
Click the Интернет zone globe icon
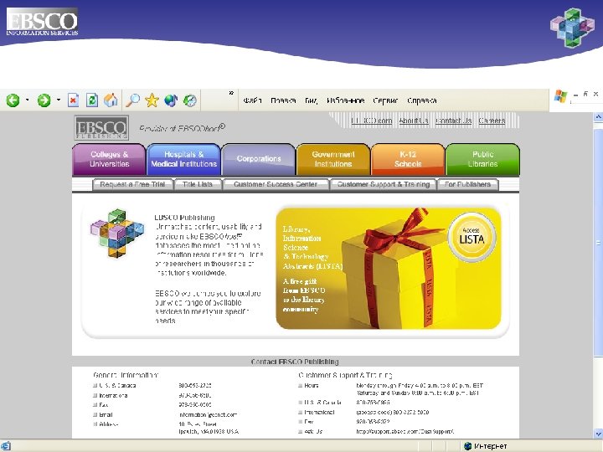467,446
